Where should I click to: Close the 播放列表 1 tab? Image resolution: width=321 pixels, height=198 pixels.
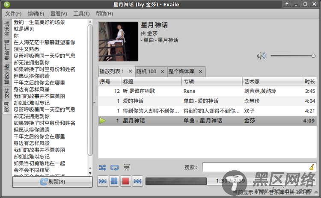130,71
